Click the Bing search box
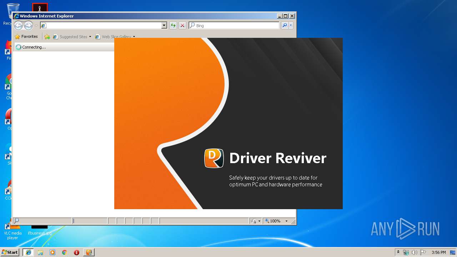This screenshot has height=257, width=457. tap(234, 25)
